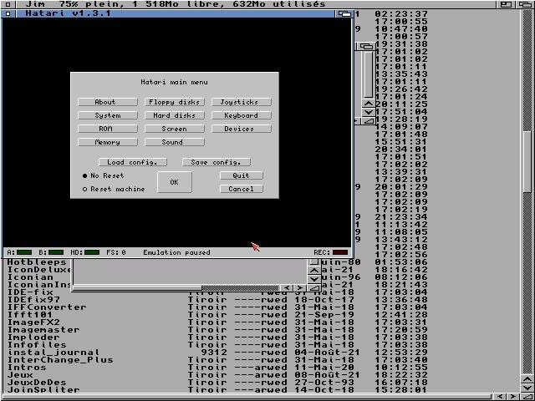Click Cancel in Hatari main menu
The height and width of the screenshot is (401, 535).
point(242,189)
